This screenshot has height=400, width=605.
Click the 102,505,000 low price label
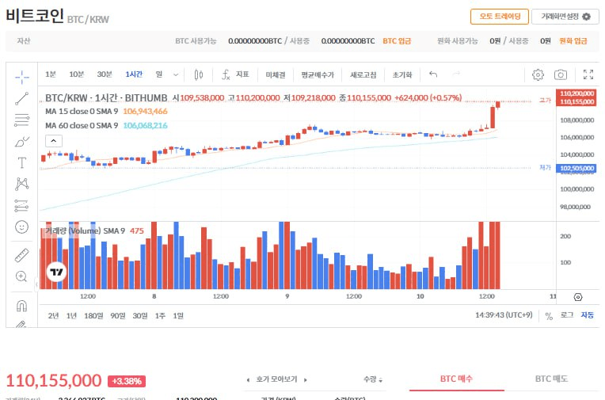tap(576, 169)
